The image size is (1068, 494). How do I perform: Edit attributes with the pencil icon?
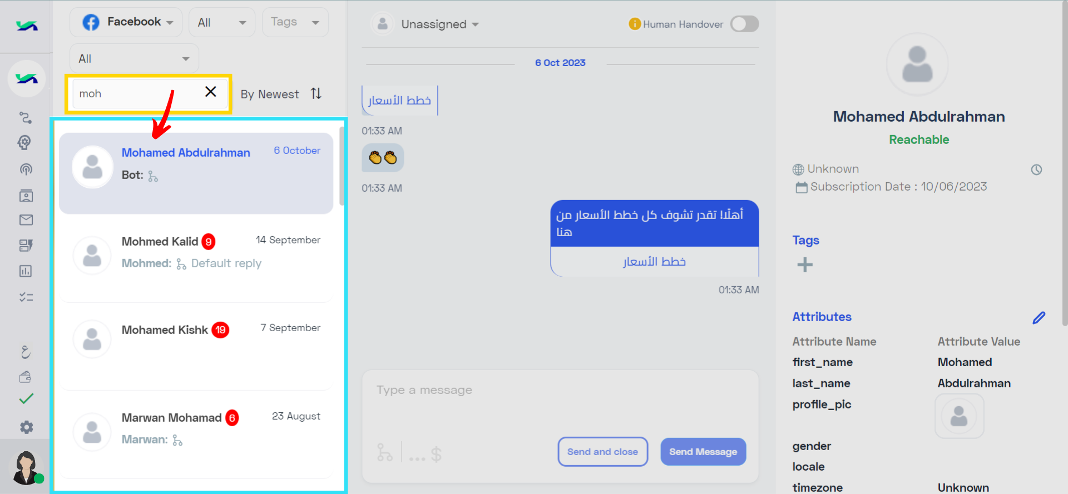[x=1039, y=317]
